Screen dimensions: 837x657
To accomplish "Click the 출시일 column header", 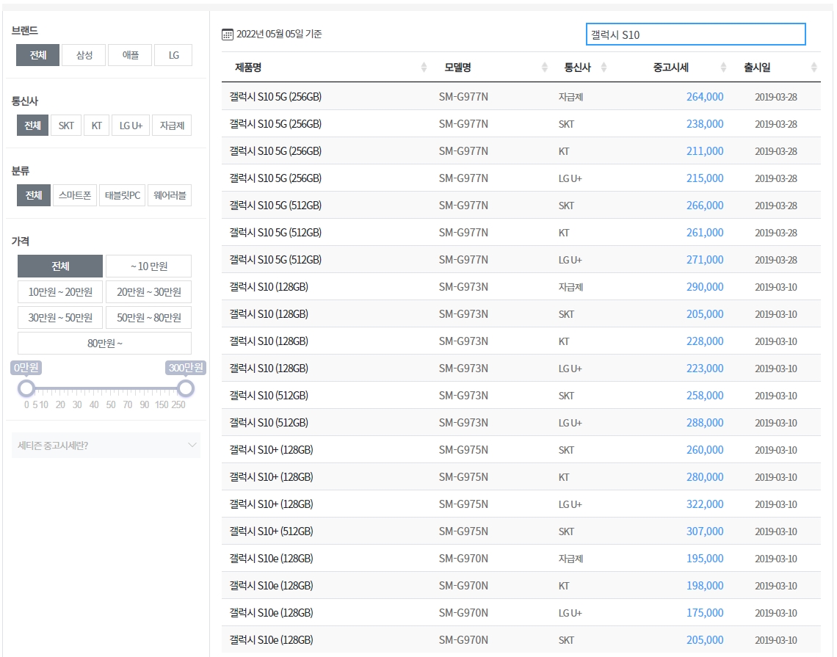I will (x=757, y=68).
